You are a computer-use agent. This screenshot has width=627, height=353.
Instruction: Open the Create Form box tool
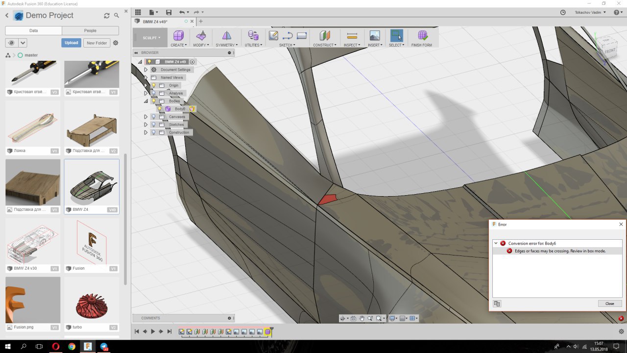tap(178, 35)
